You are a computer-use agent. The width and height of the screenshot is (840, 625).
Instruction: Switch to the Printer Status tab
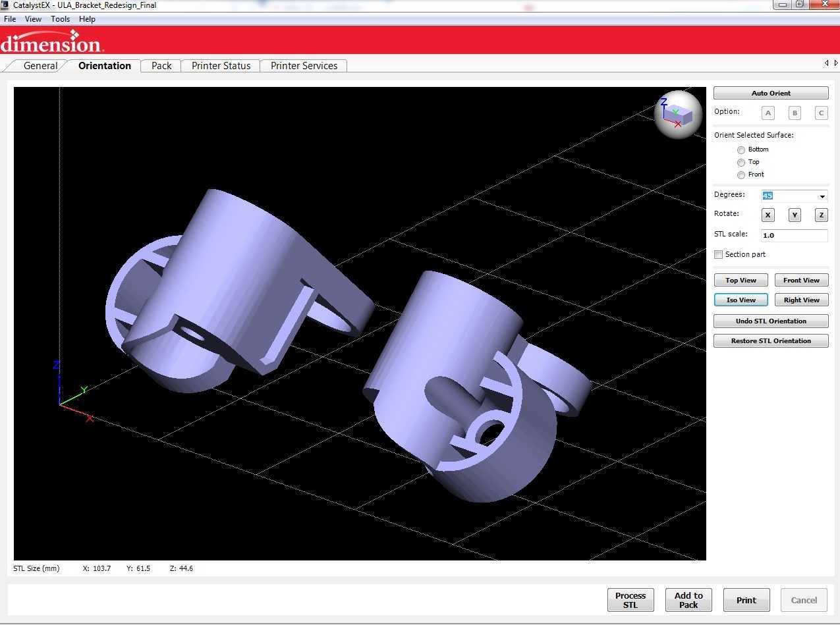tap(221, 66)
